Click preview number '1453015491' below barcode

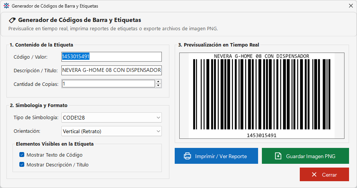tap(261, 135)
